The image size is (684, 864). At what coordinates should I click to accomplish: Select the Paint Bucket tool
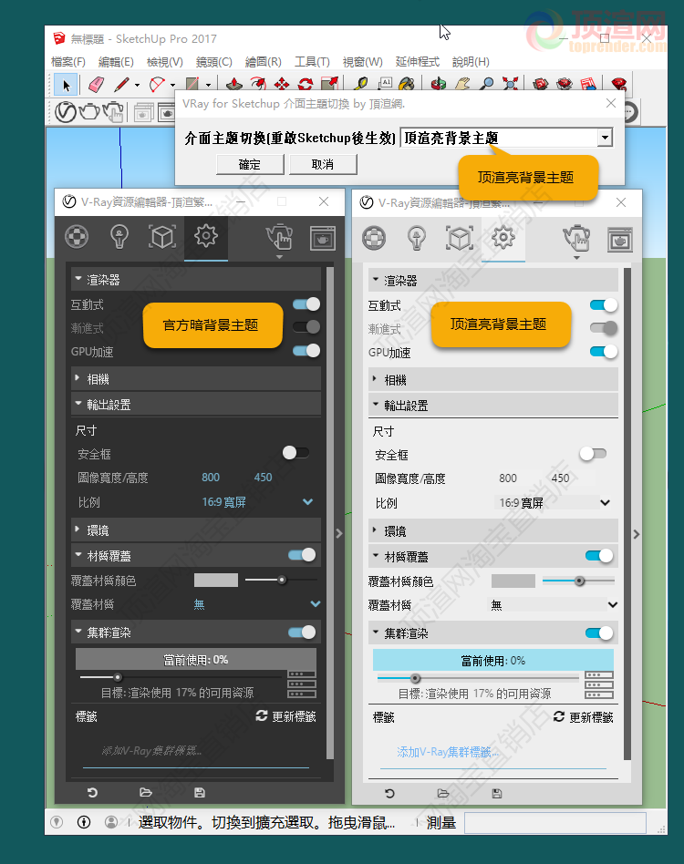407,85
